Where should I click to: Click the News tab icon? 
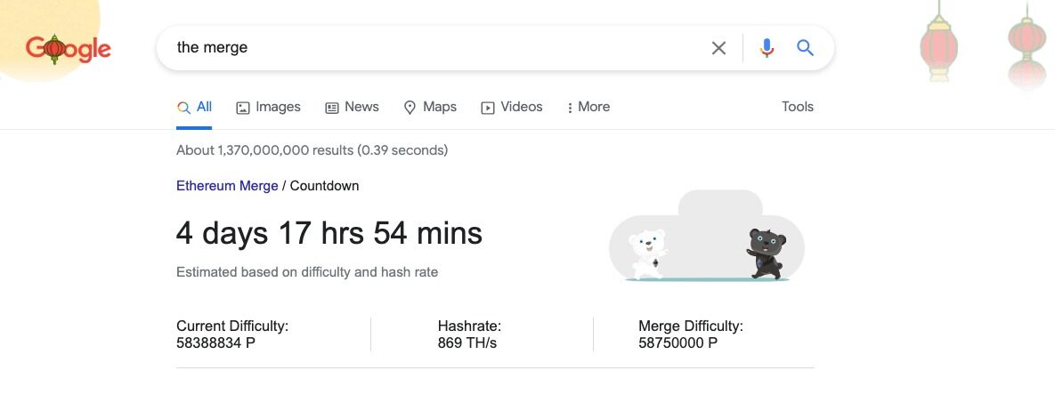click(x=332, y=108)
